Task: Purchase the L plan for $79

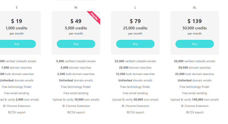Action: [135, 44]
